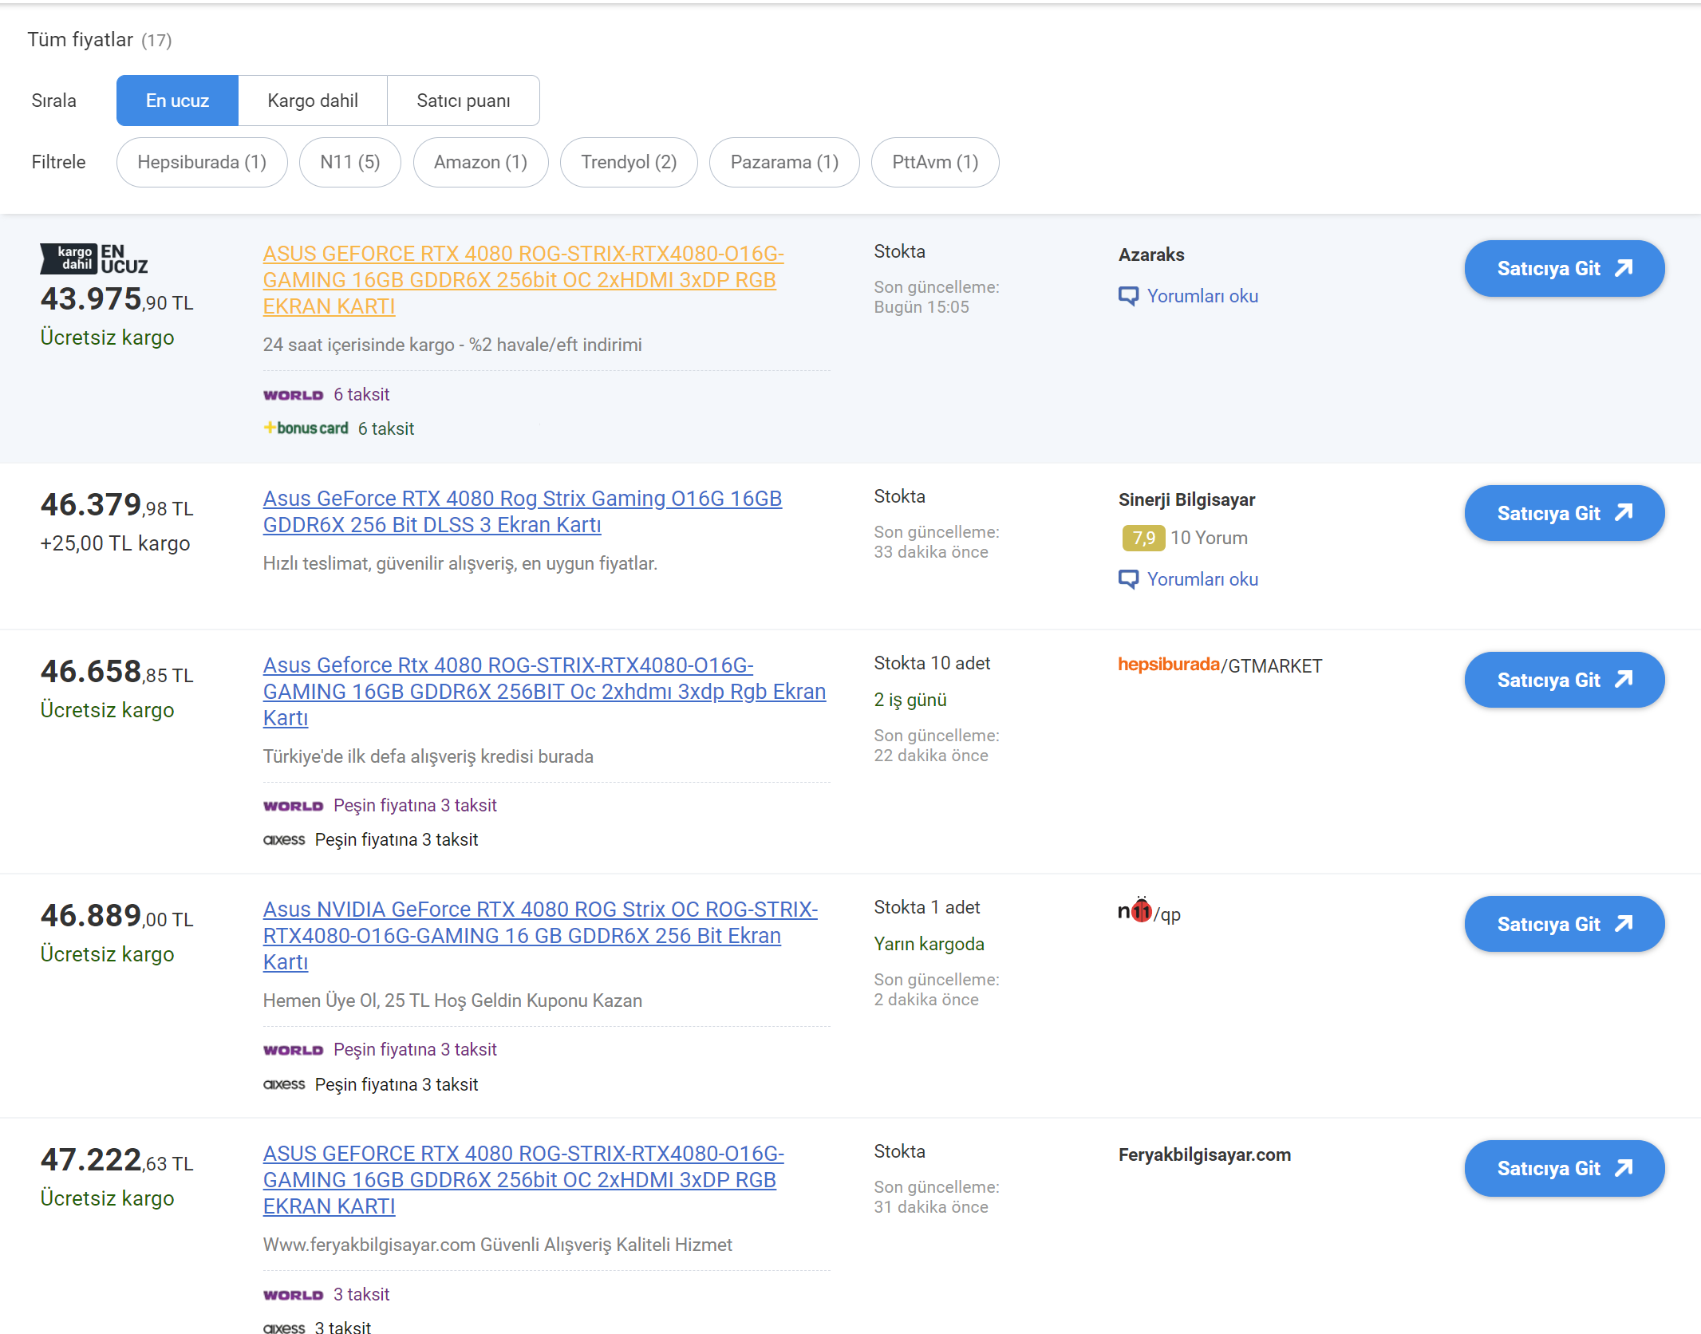Sort by Satıcı puanı
1701x1334 pixels.
[x=464, y=101]
